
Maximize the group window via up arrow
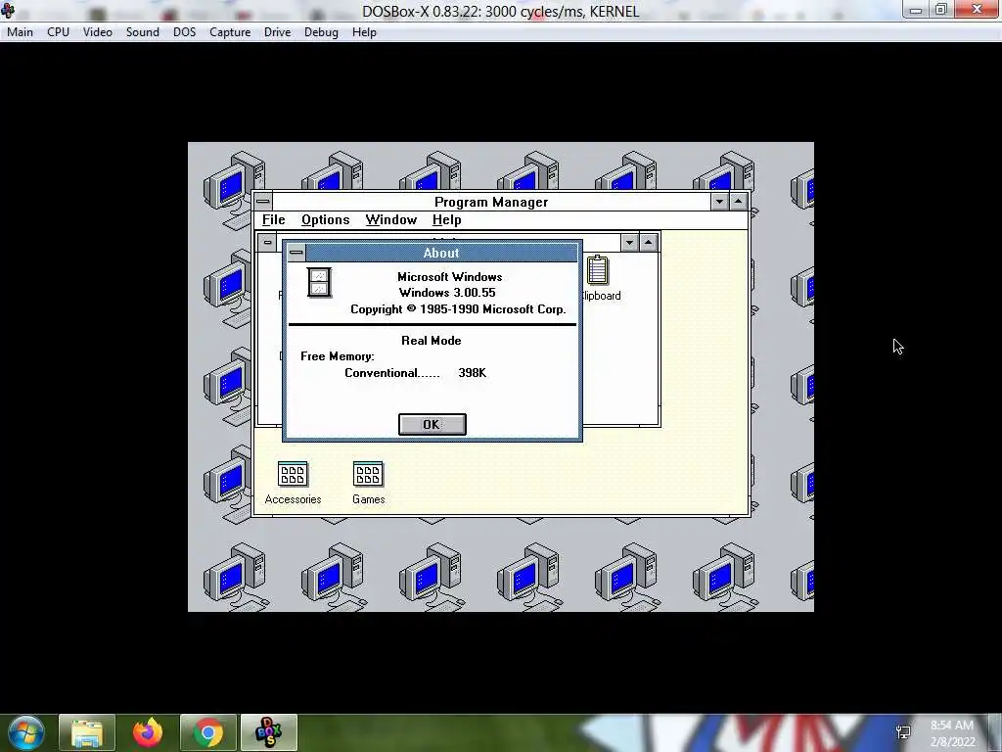click(x=649, y=243)
